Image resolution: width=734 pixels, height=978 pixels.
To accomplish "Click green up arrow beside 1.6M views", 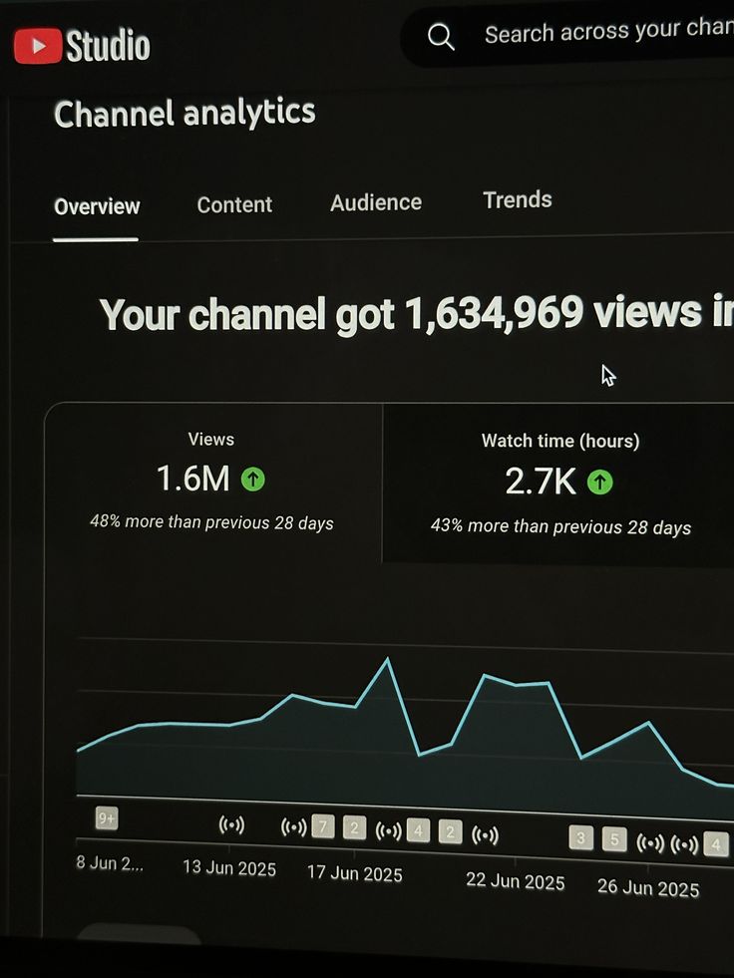I will coord(253,480).
